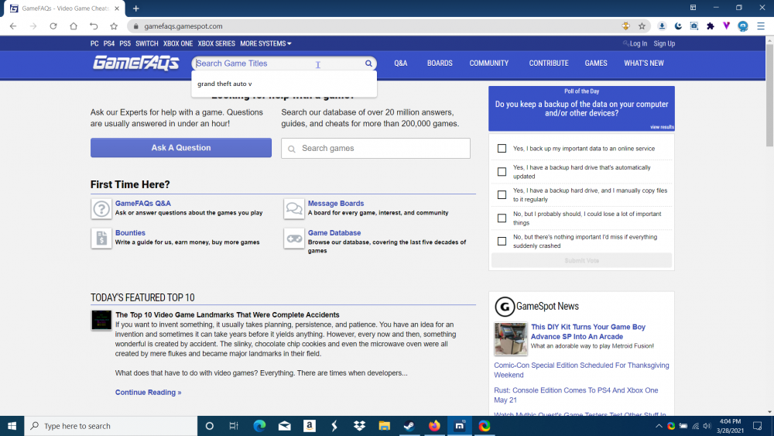774x436 pixels.
Task: Click the browser home icon
Action: [x=74, y=26]
